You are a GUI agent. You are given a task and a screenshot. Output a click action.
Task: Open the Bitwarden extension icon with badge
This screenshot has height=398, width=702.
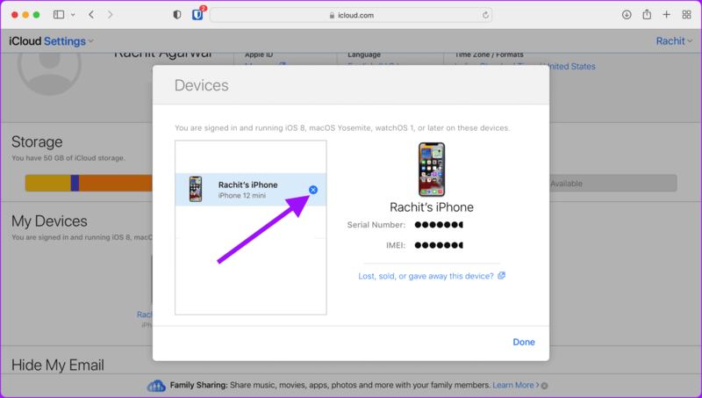coord(197,15)
